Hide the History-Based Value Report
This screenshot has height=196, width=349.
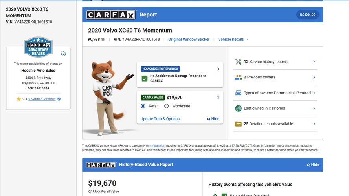[313, 165]
